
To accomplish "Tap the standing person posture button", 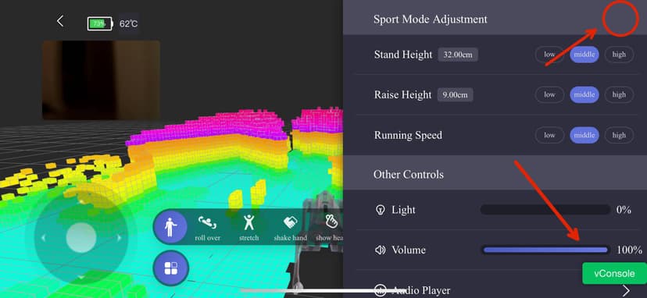I will click(170, 228).
